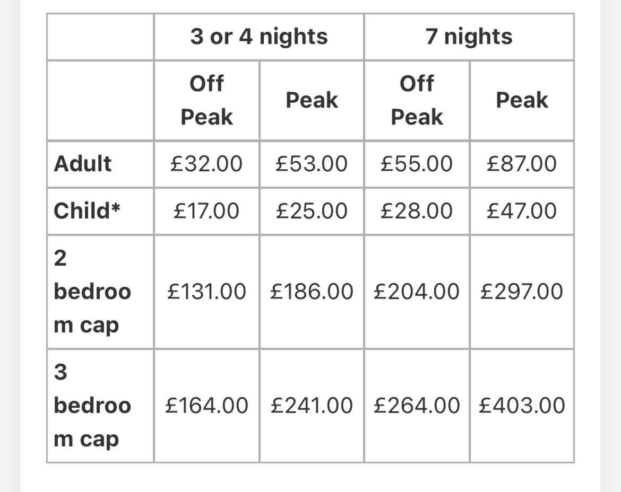
Task: Select the £53.00 adult peak price
Action: click(x=312, y=164)
